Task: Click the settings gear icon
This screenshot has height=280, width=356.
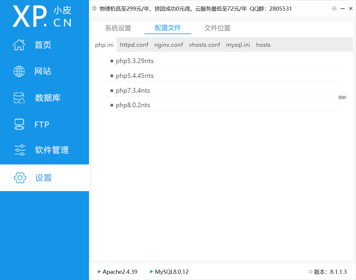Action: click(20, 178)
